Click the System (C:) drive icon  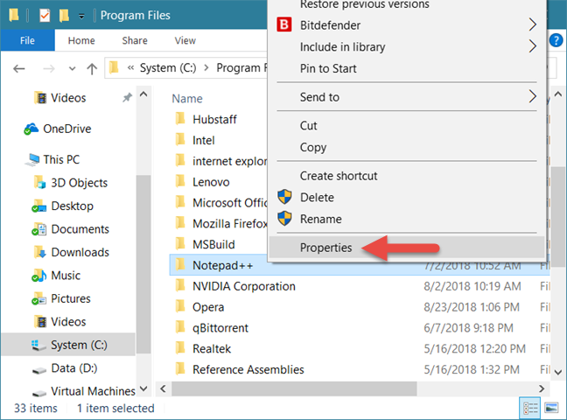[x=38, y=345]
